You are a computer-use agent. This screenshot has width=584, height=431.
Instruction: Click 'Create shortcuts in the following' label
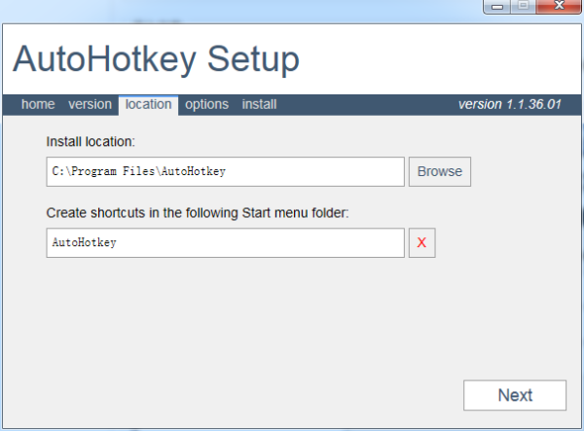pos(198,213)
